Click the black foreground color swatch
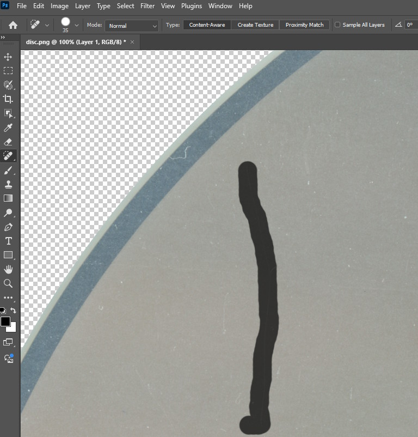Image resolution: width=418 pixels, height=437 pixels. [x=5, y=321]
